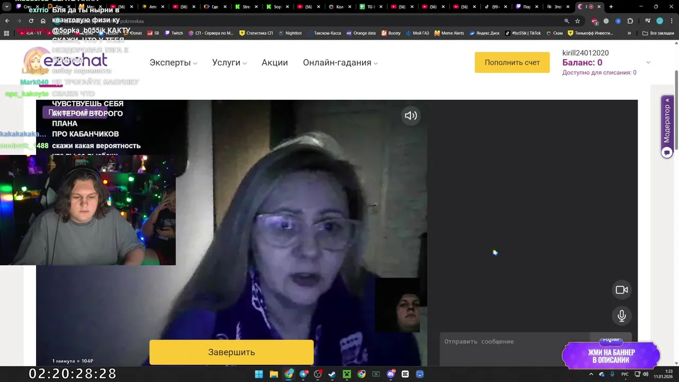Screen dimensions: 679x382
Task: Open the Twitch bookmark
Action: 173,33
